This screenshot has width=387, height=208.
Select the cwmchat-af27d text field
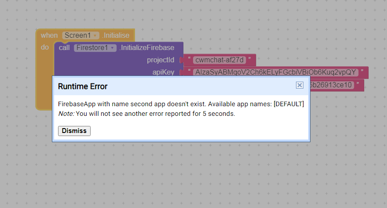tap(219, 60)
